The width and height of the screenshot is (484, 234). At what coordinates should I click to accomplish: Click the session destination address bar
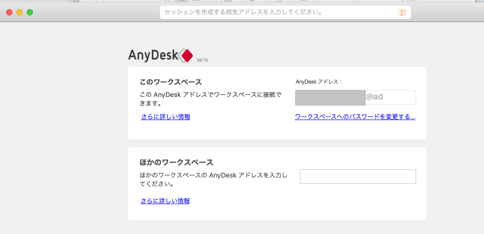click(285, 12)
